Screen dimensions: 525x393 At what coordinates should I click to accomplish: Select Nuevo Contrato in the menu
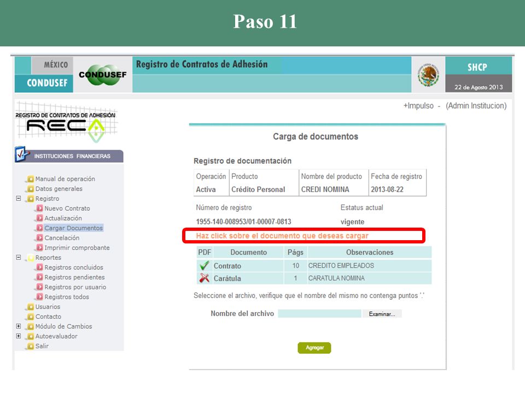point(67,209)
